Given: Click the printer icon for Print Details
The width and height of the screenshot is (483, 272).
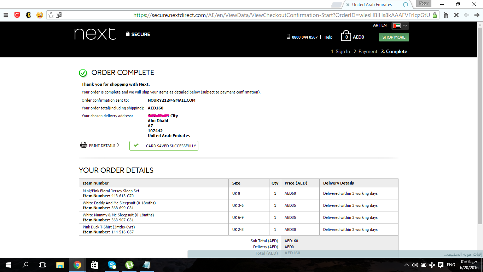Looking at the screenshot, I should [x=84, y=145].
